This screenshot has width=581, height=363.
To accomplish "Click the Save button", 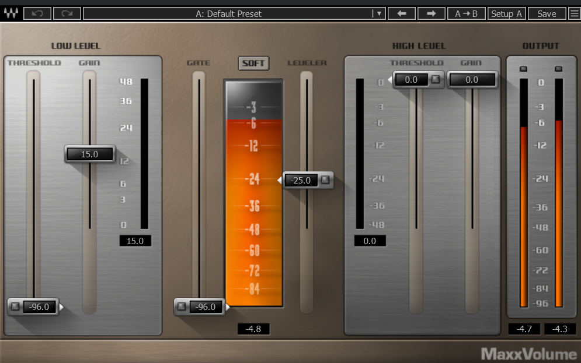I will (547, 13).
